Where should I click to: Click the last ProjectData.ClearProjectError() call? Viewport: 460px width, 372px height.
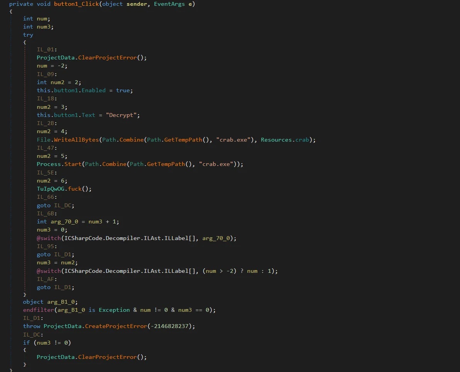click(x=91, y=357)
